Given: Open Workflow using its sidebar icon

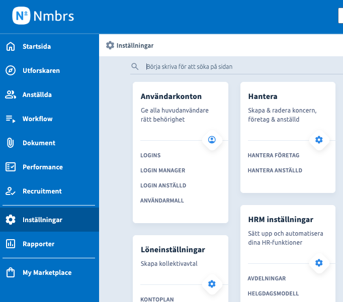Looking at the screenshot, I should tap(10, 119).
